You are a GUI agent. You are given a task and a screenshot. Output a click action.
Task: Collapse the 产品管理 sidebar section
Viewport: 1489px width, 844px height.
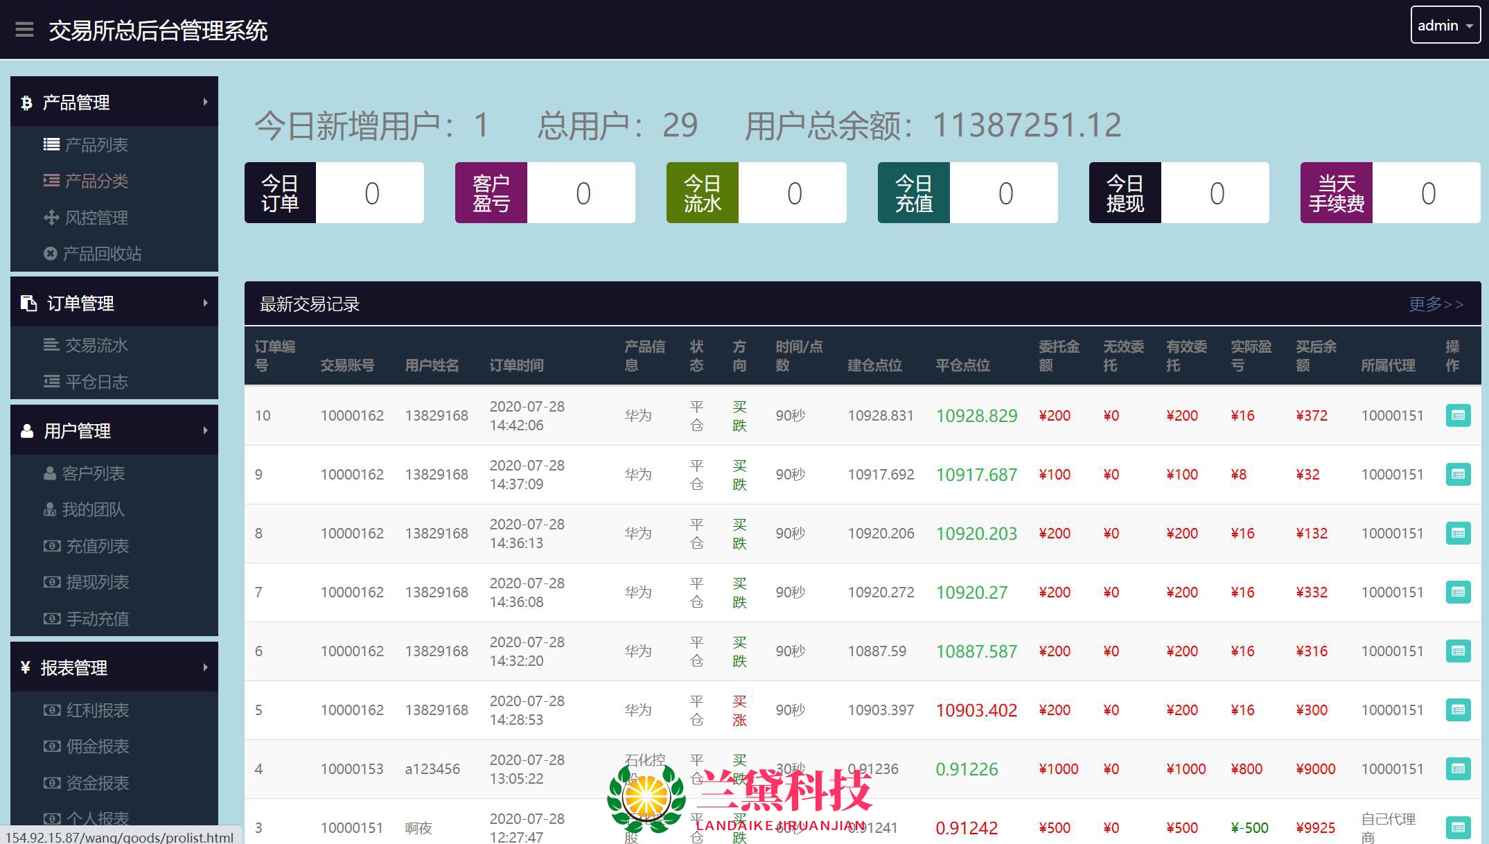(114, 103)
